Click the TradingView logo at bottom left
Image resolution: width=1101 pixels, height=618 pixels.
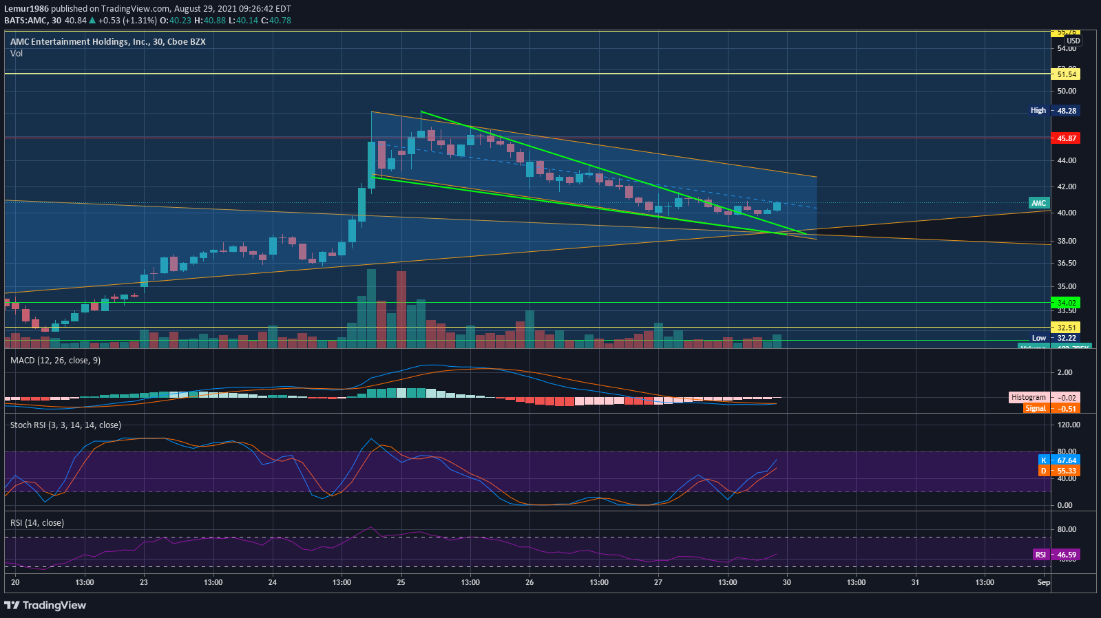[x=45, y=605]
